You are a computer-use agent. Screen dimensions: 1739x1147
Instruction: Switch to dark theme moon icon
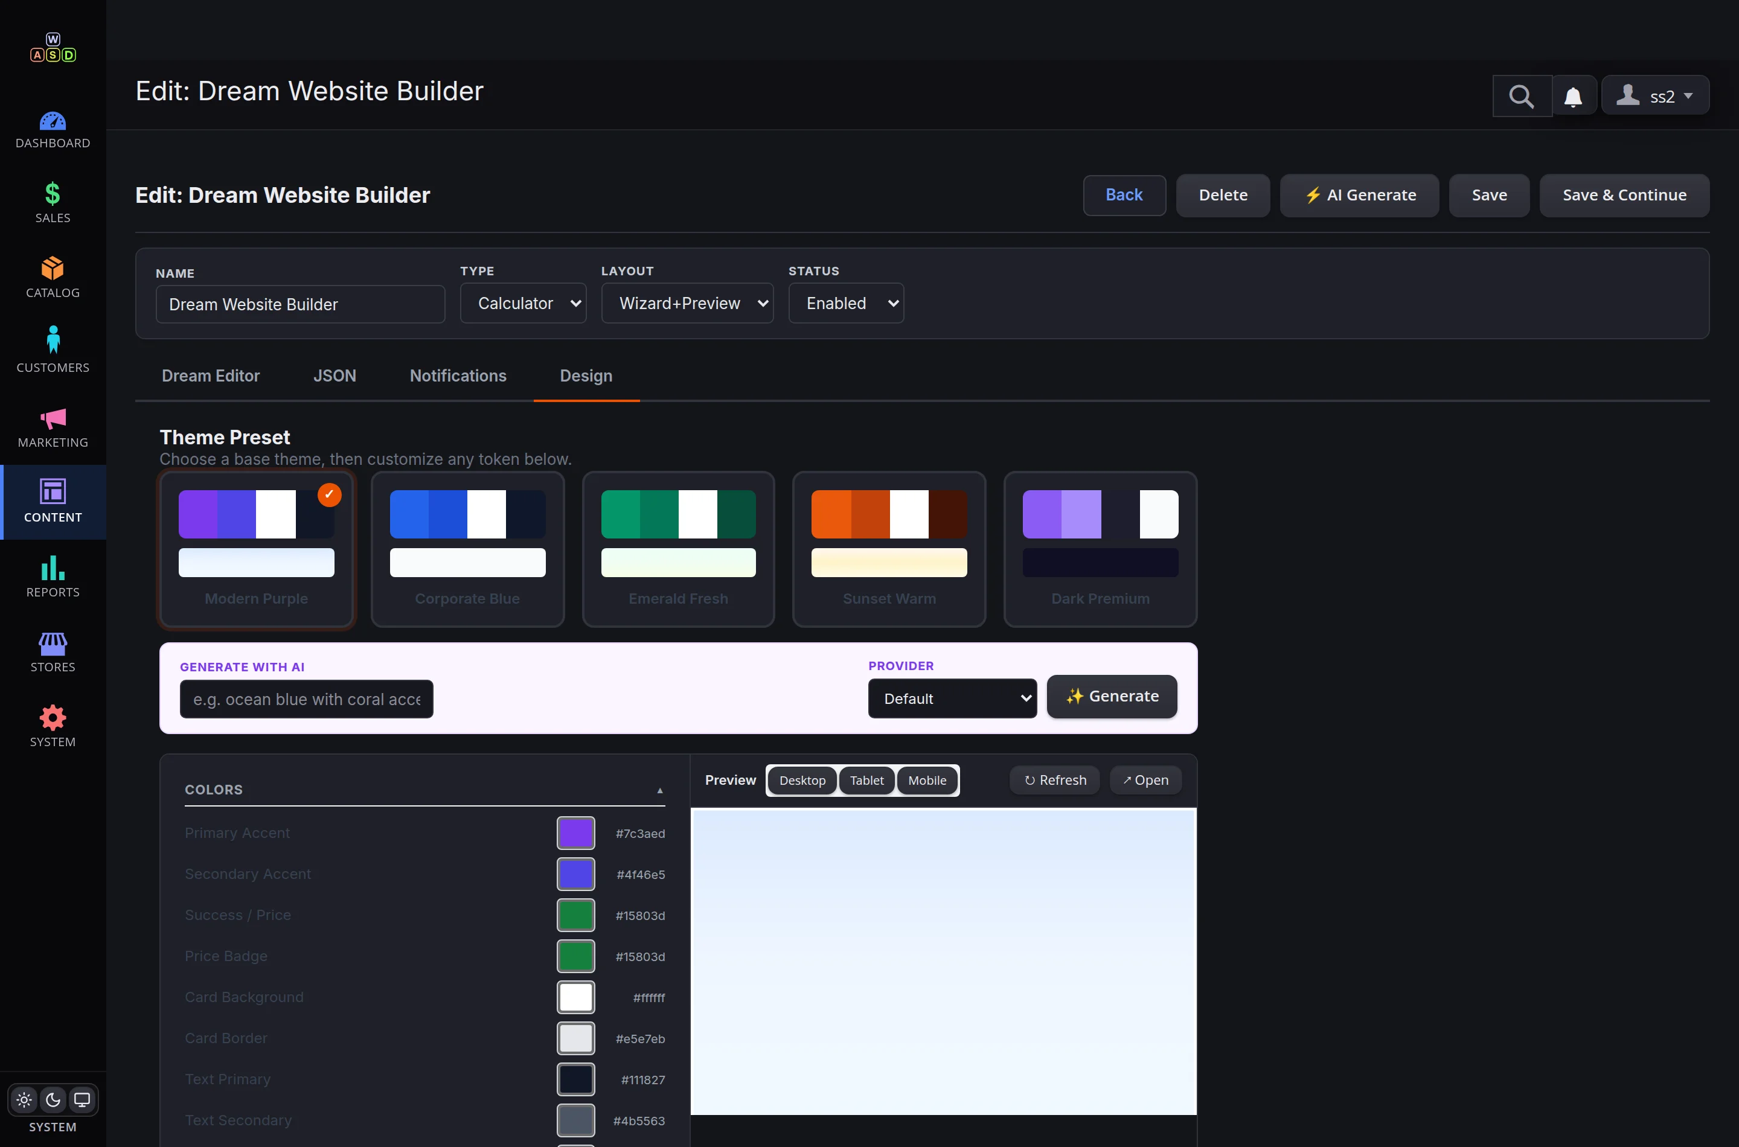[x=53, y=1099]
